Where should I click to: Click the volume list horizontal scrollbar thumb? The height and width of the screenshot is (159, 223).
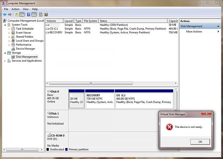tap(91, 83)
